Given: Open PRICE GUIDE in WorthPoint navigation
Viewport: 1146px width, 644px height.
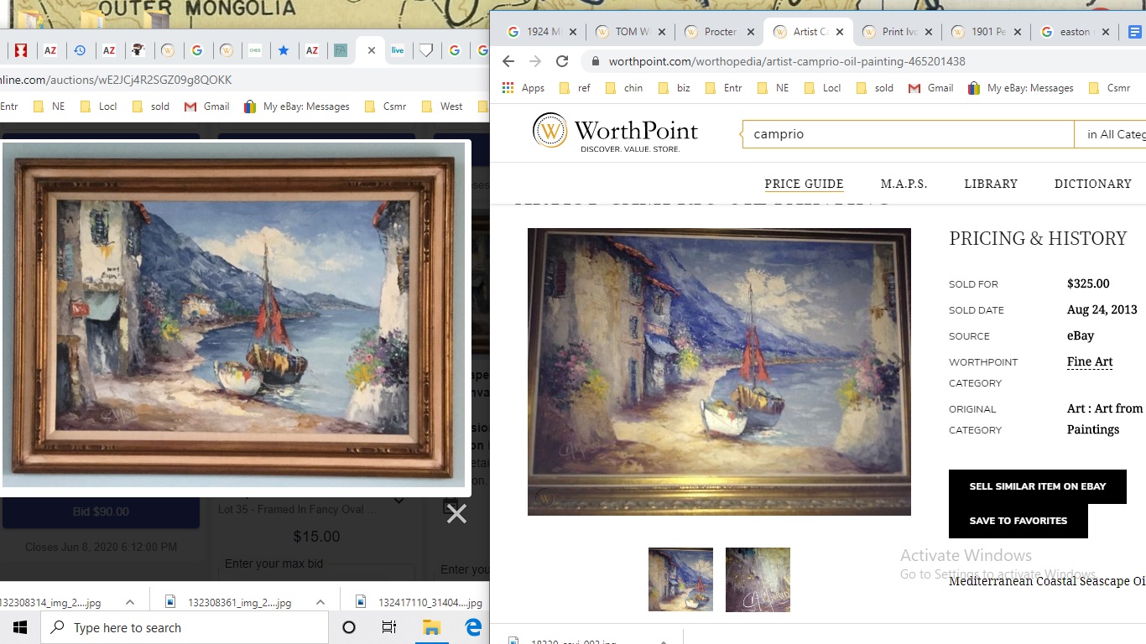Looking at the screenshot, I should (x=804, y=184).
